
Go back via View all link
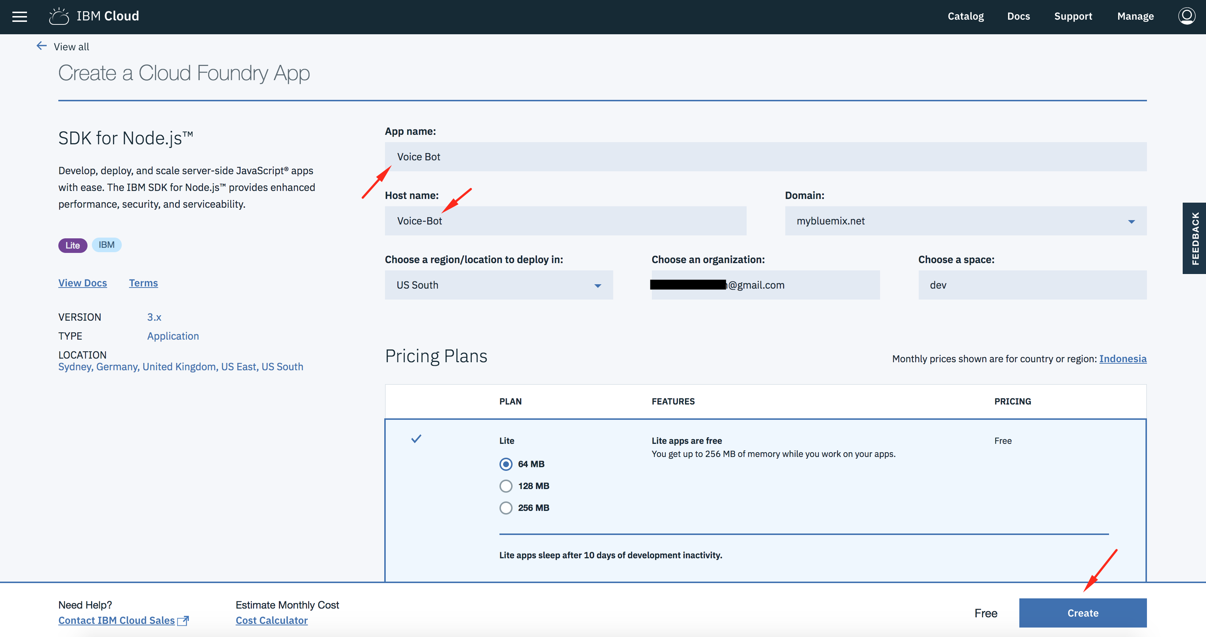71,47
